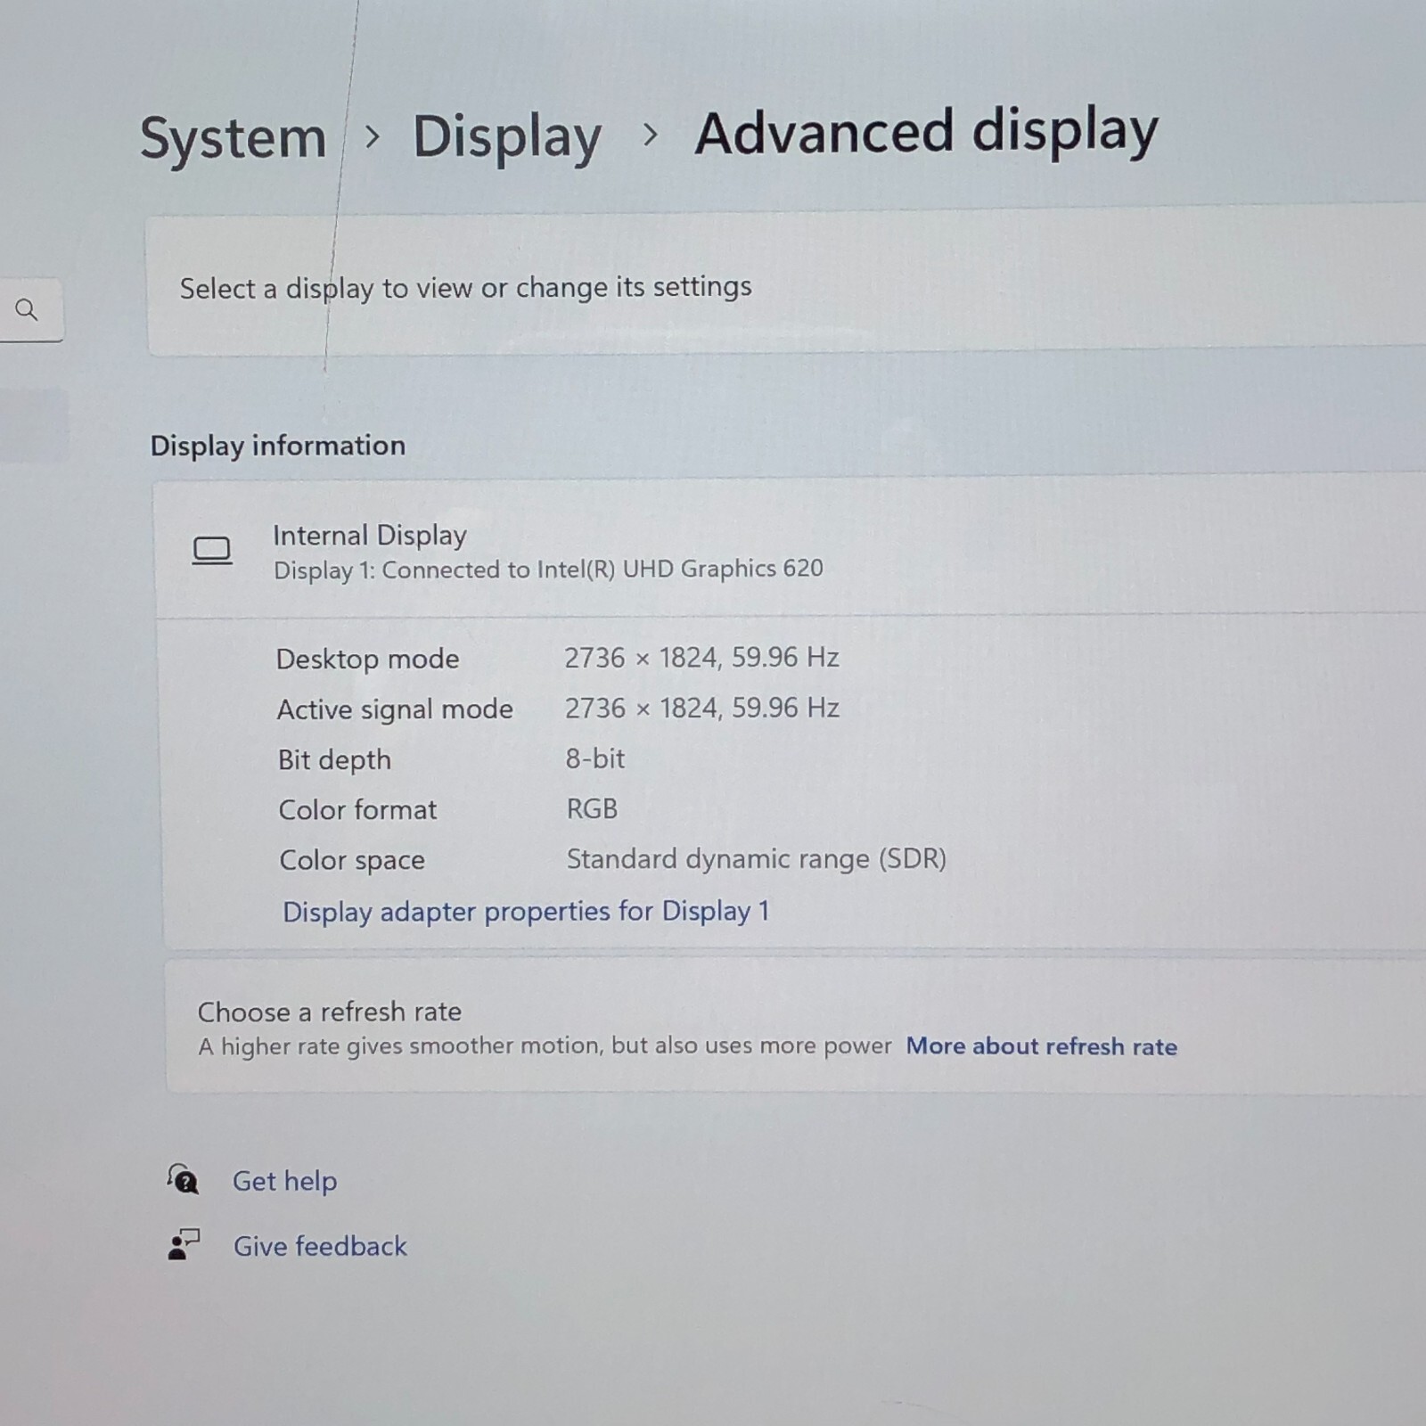The image size is (1426, 1426).
Task: Click the Color format label
Action: [357, 809]
